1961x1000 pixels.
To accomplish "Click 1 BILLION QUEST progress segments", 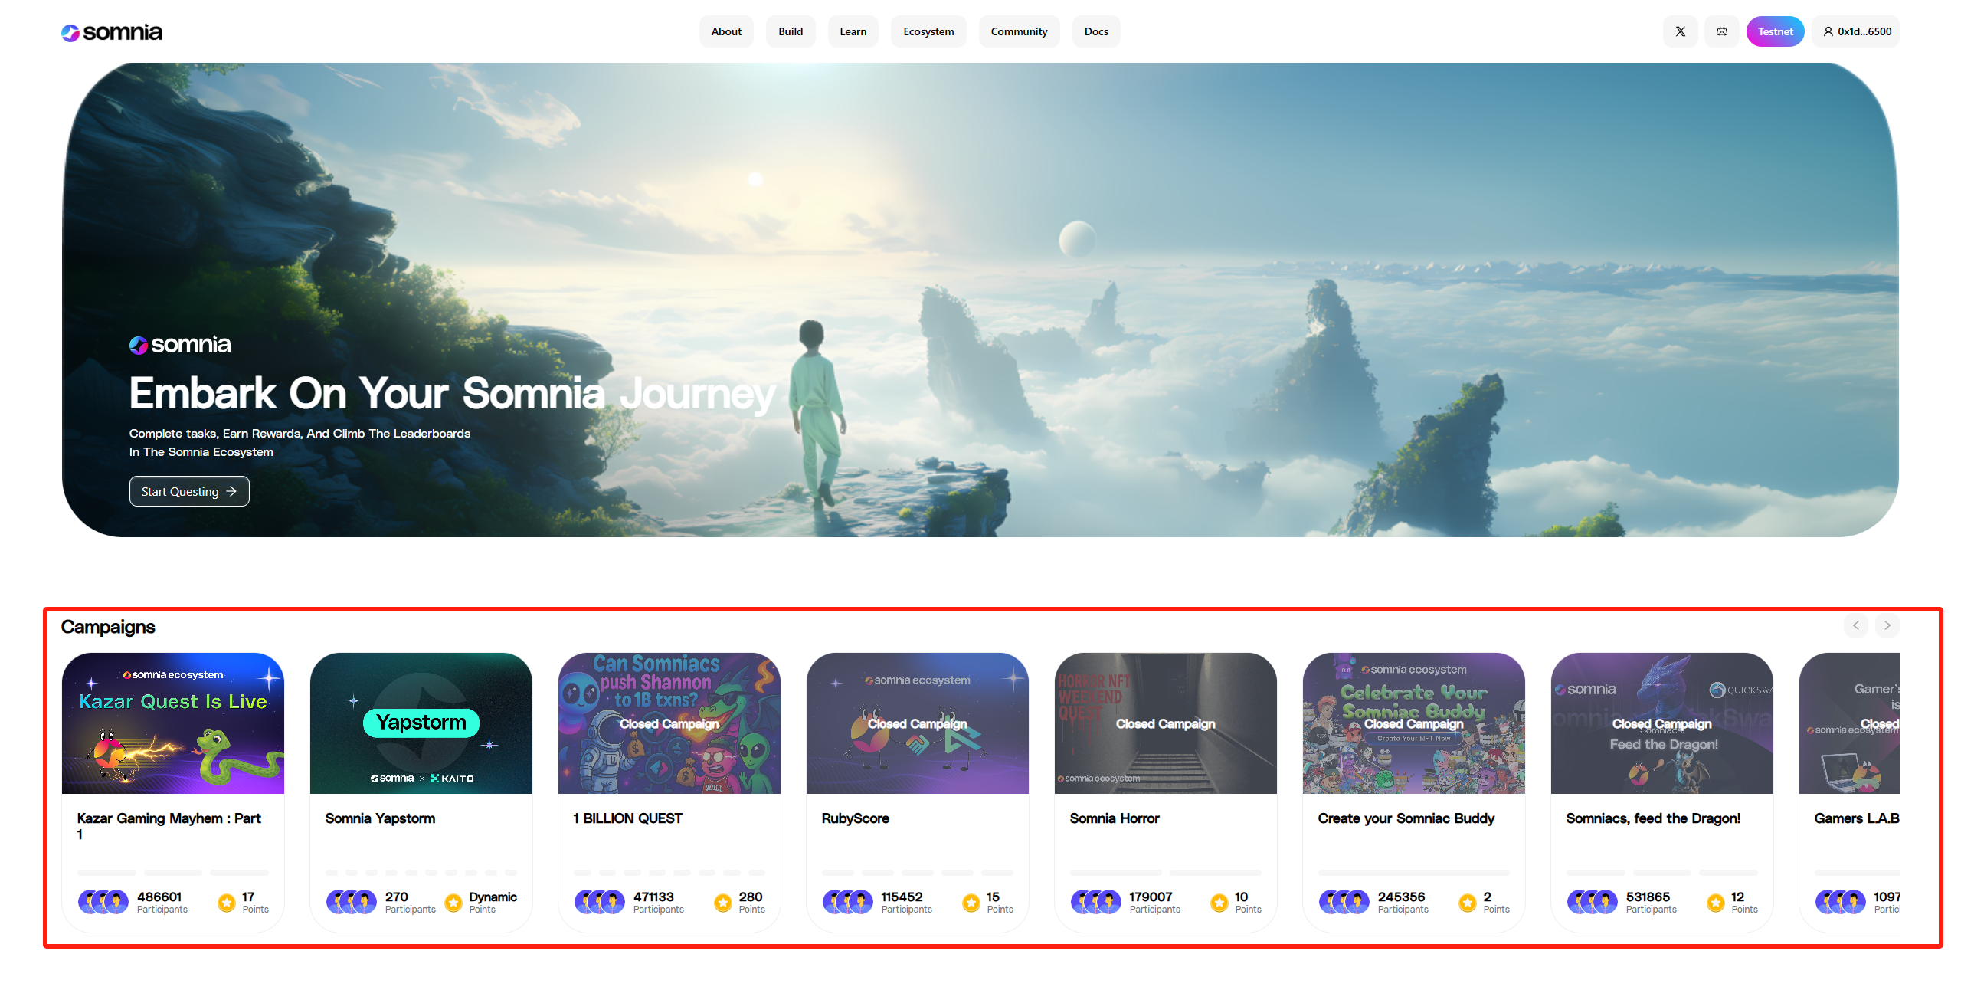I will pos(669,873).
